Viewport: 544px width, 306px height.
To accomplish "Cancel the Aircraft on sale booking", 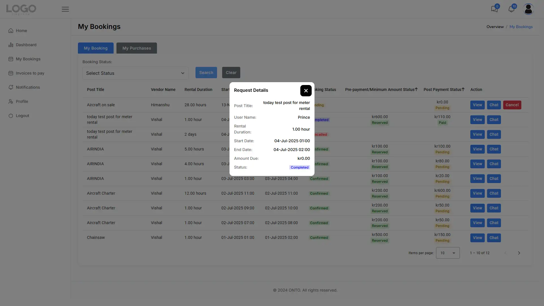I will pos(512,105).
